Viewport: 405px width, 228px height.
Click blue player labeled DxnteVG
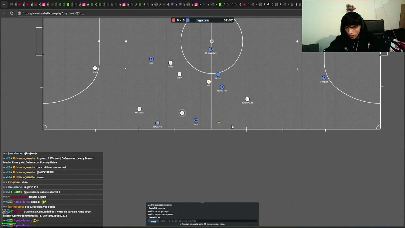[x=158, y=123]
